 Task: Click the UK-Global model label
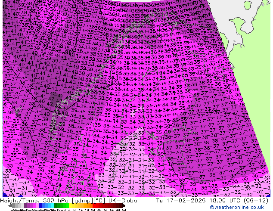(124, 201)
